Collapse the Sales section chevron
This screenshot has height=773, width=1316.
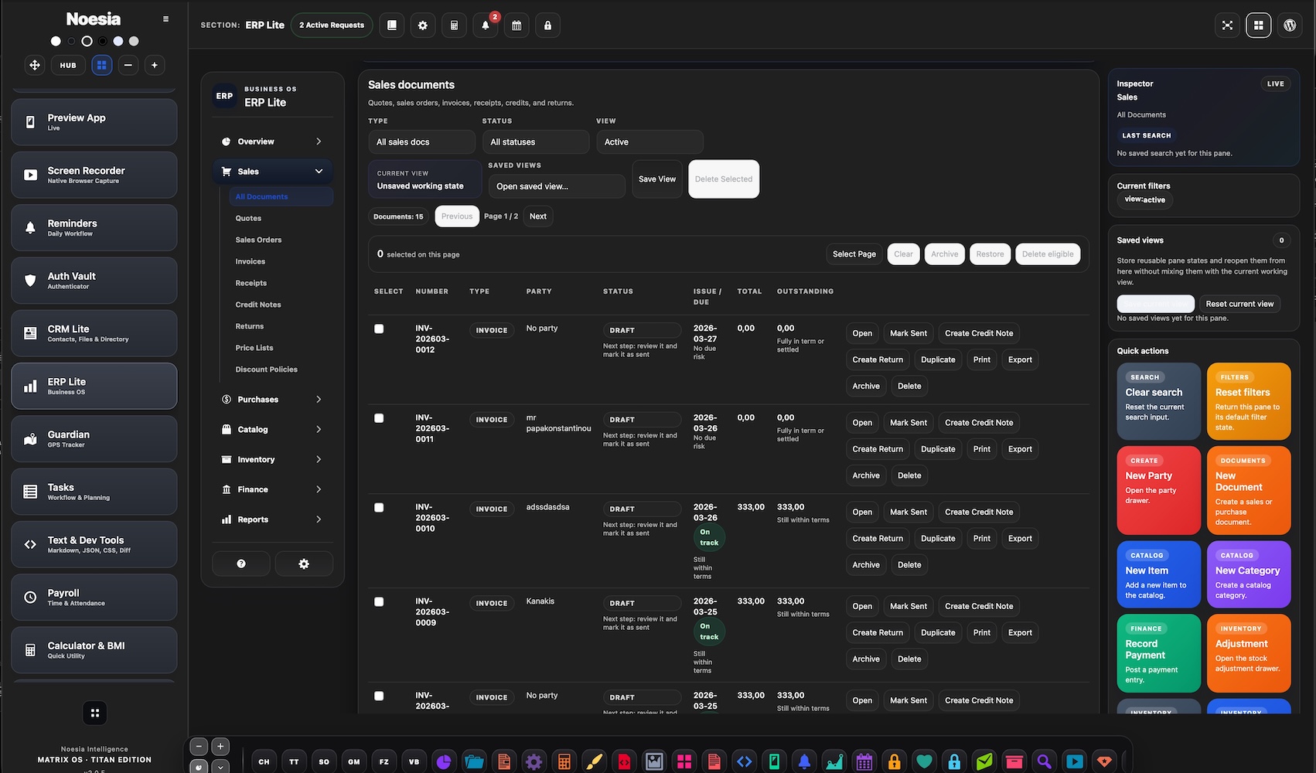click(319, 172)
